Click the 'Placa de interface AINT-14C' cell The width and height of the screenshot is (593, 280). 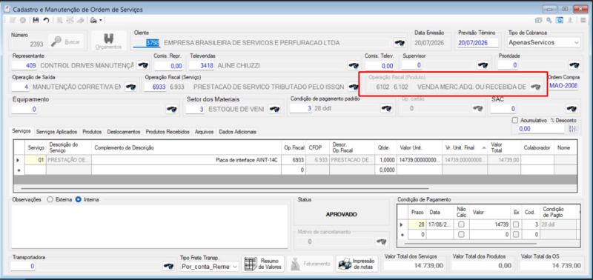(x=187, y=160)
